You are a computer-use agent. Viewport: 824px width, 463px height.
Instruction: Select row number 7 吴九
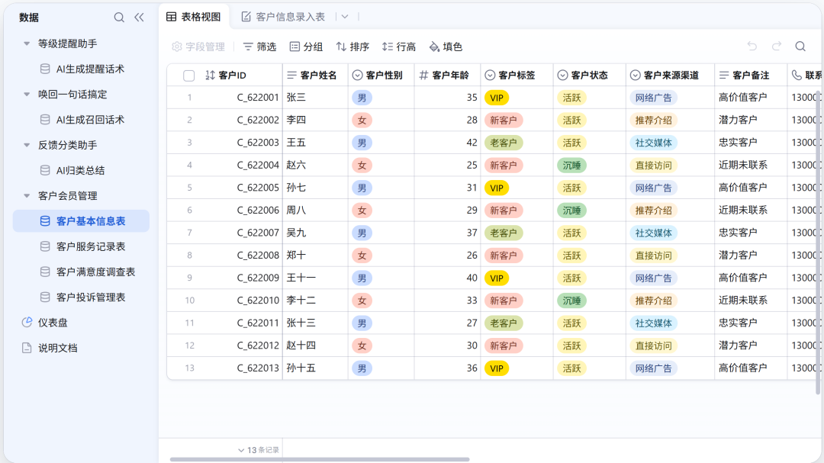click(189, 233)
